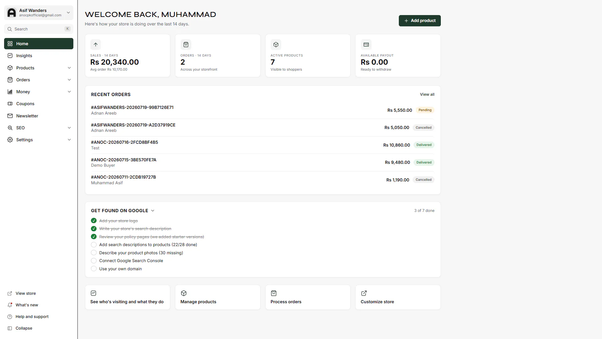This screenshot has height=339, width=602.
Task: Click the Add product button
Action: 420,21
